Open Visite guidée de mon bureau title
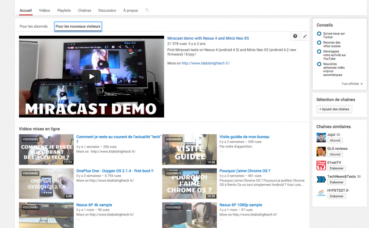The image size is (369, 228). 244,137
